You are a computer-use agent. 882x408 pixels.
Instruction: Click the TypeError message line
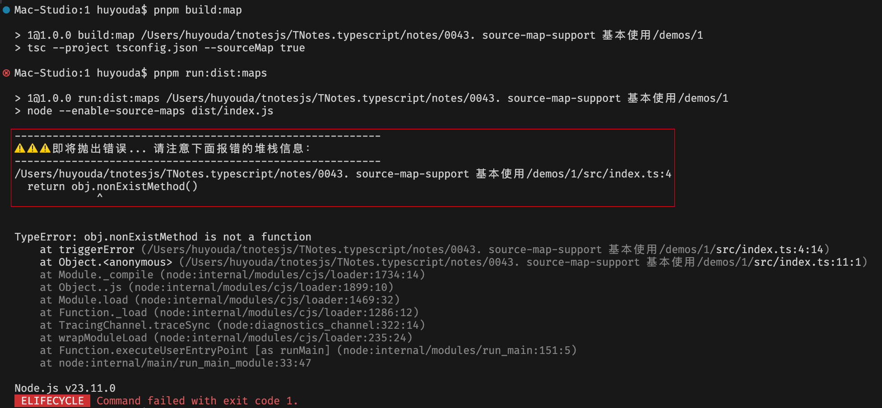click(162, 237)
